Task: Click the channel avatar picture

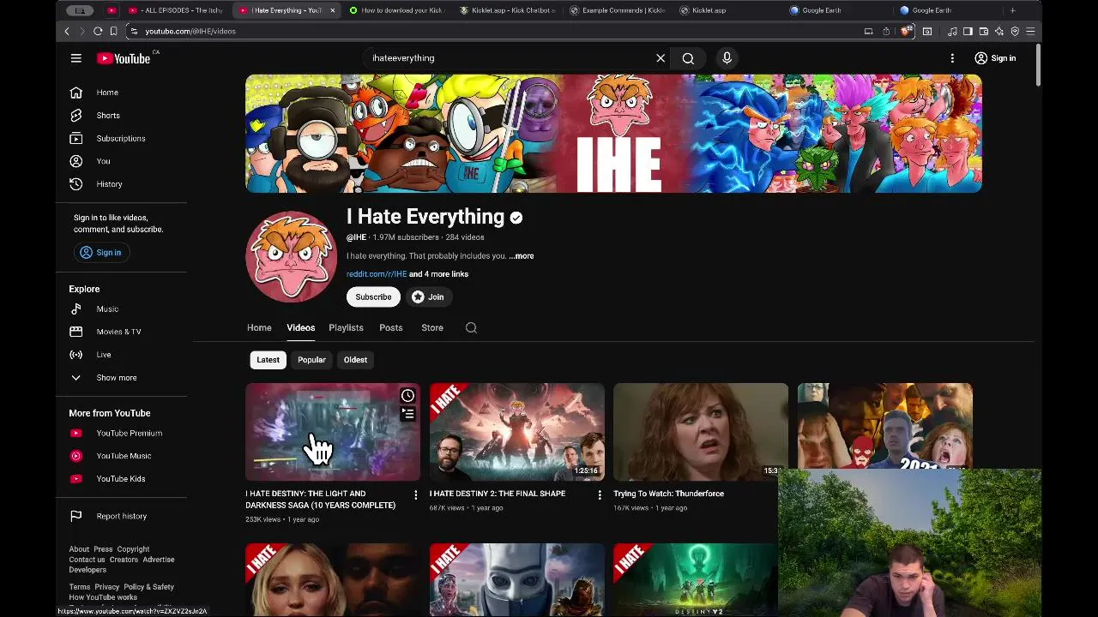Action: tap(292, 257)
